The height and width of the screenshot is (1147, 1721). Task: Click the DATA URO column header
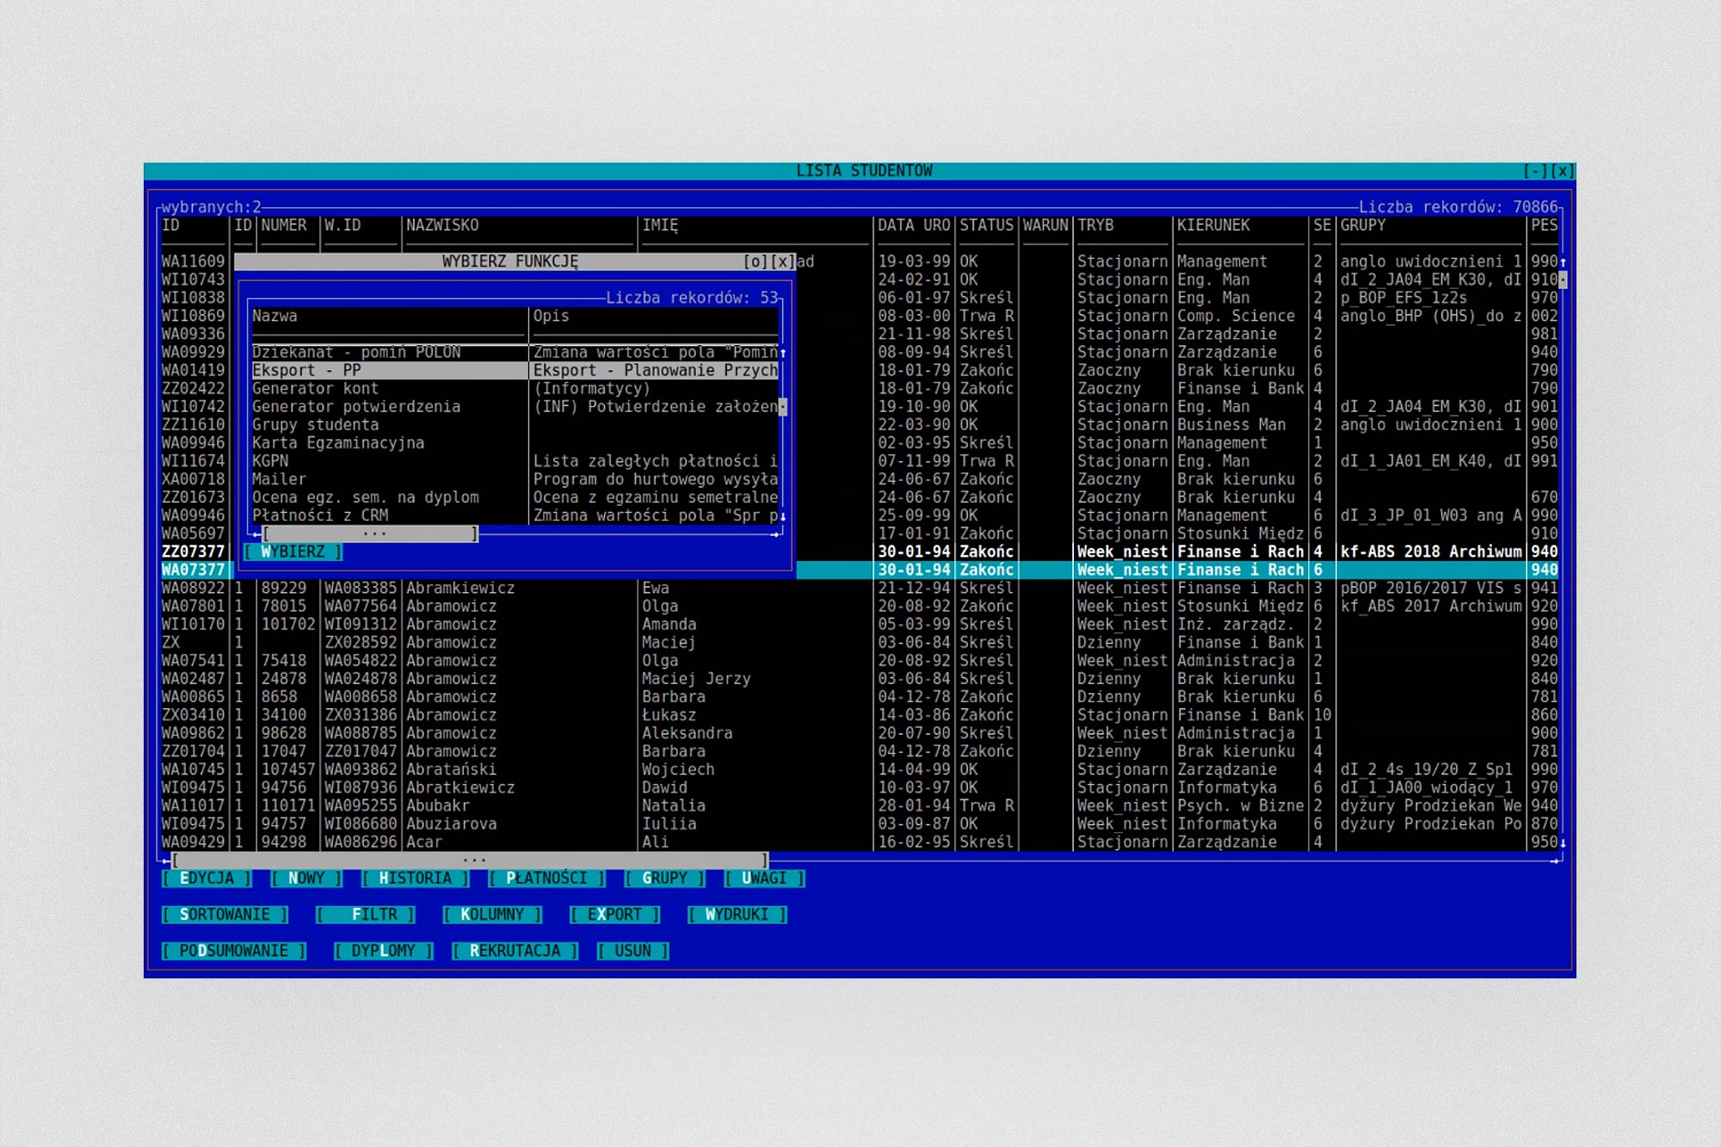click(914, 225)
